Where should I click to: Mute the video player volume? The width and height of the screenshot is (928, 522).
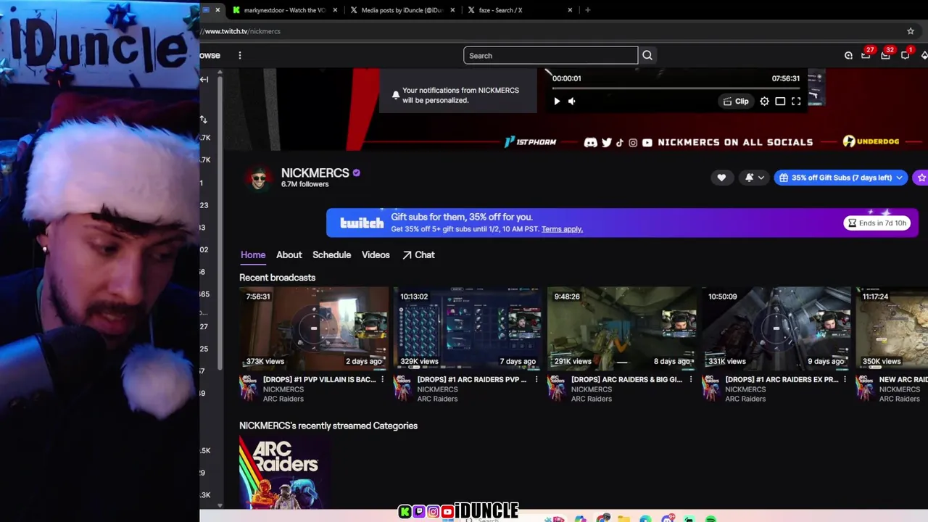pyautogui.click(x=572, y=101)
